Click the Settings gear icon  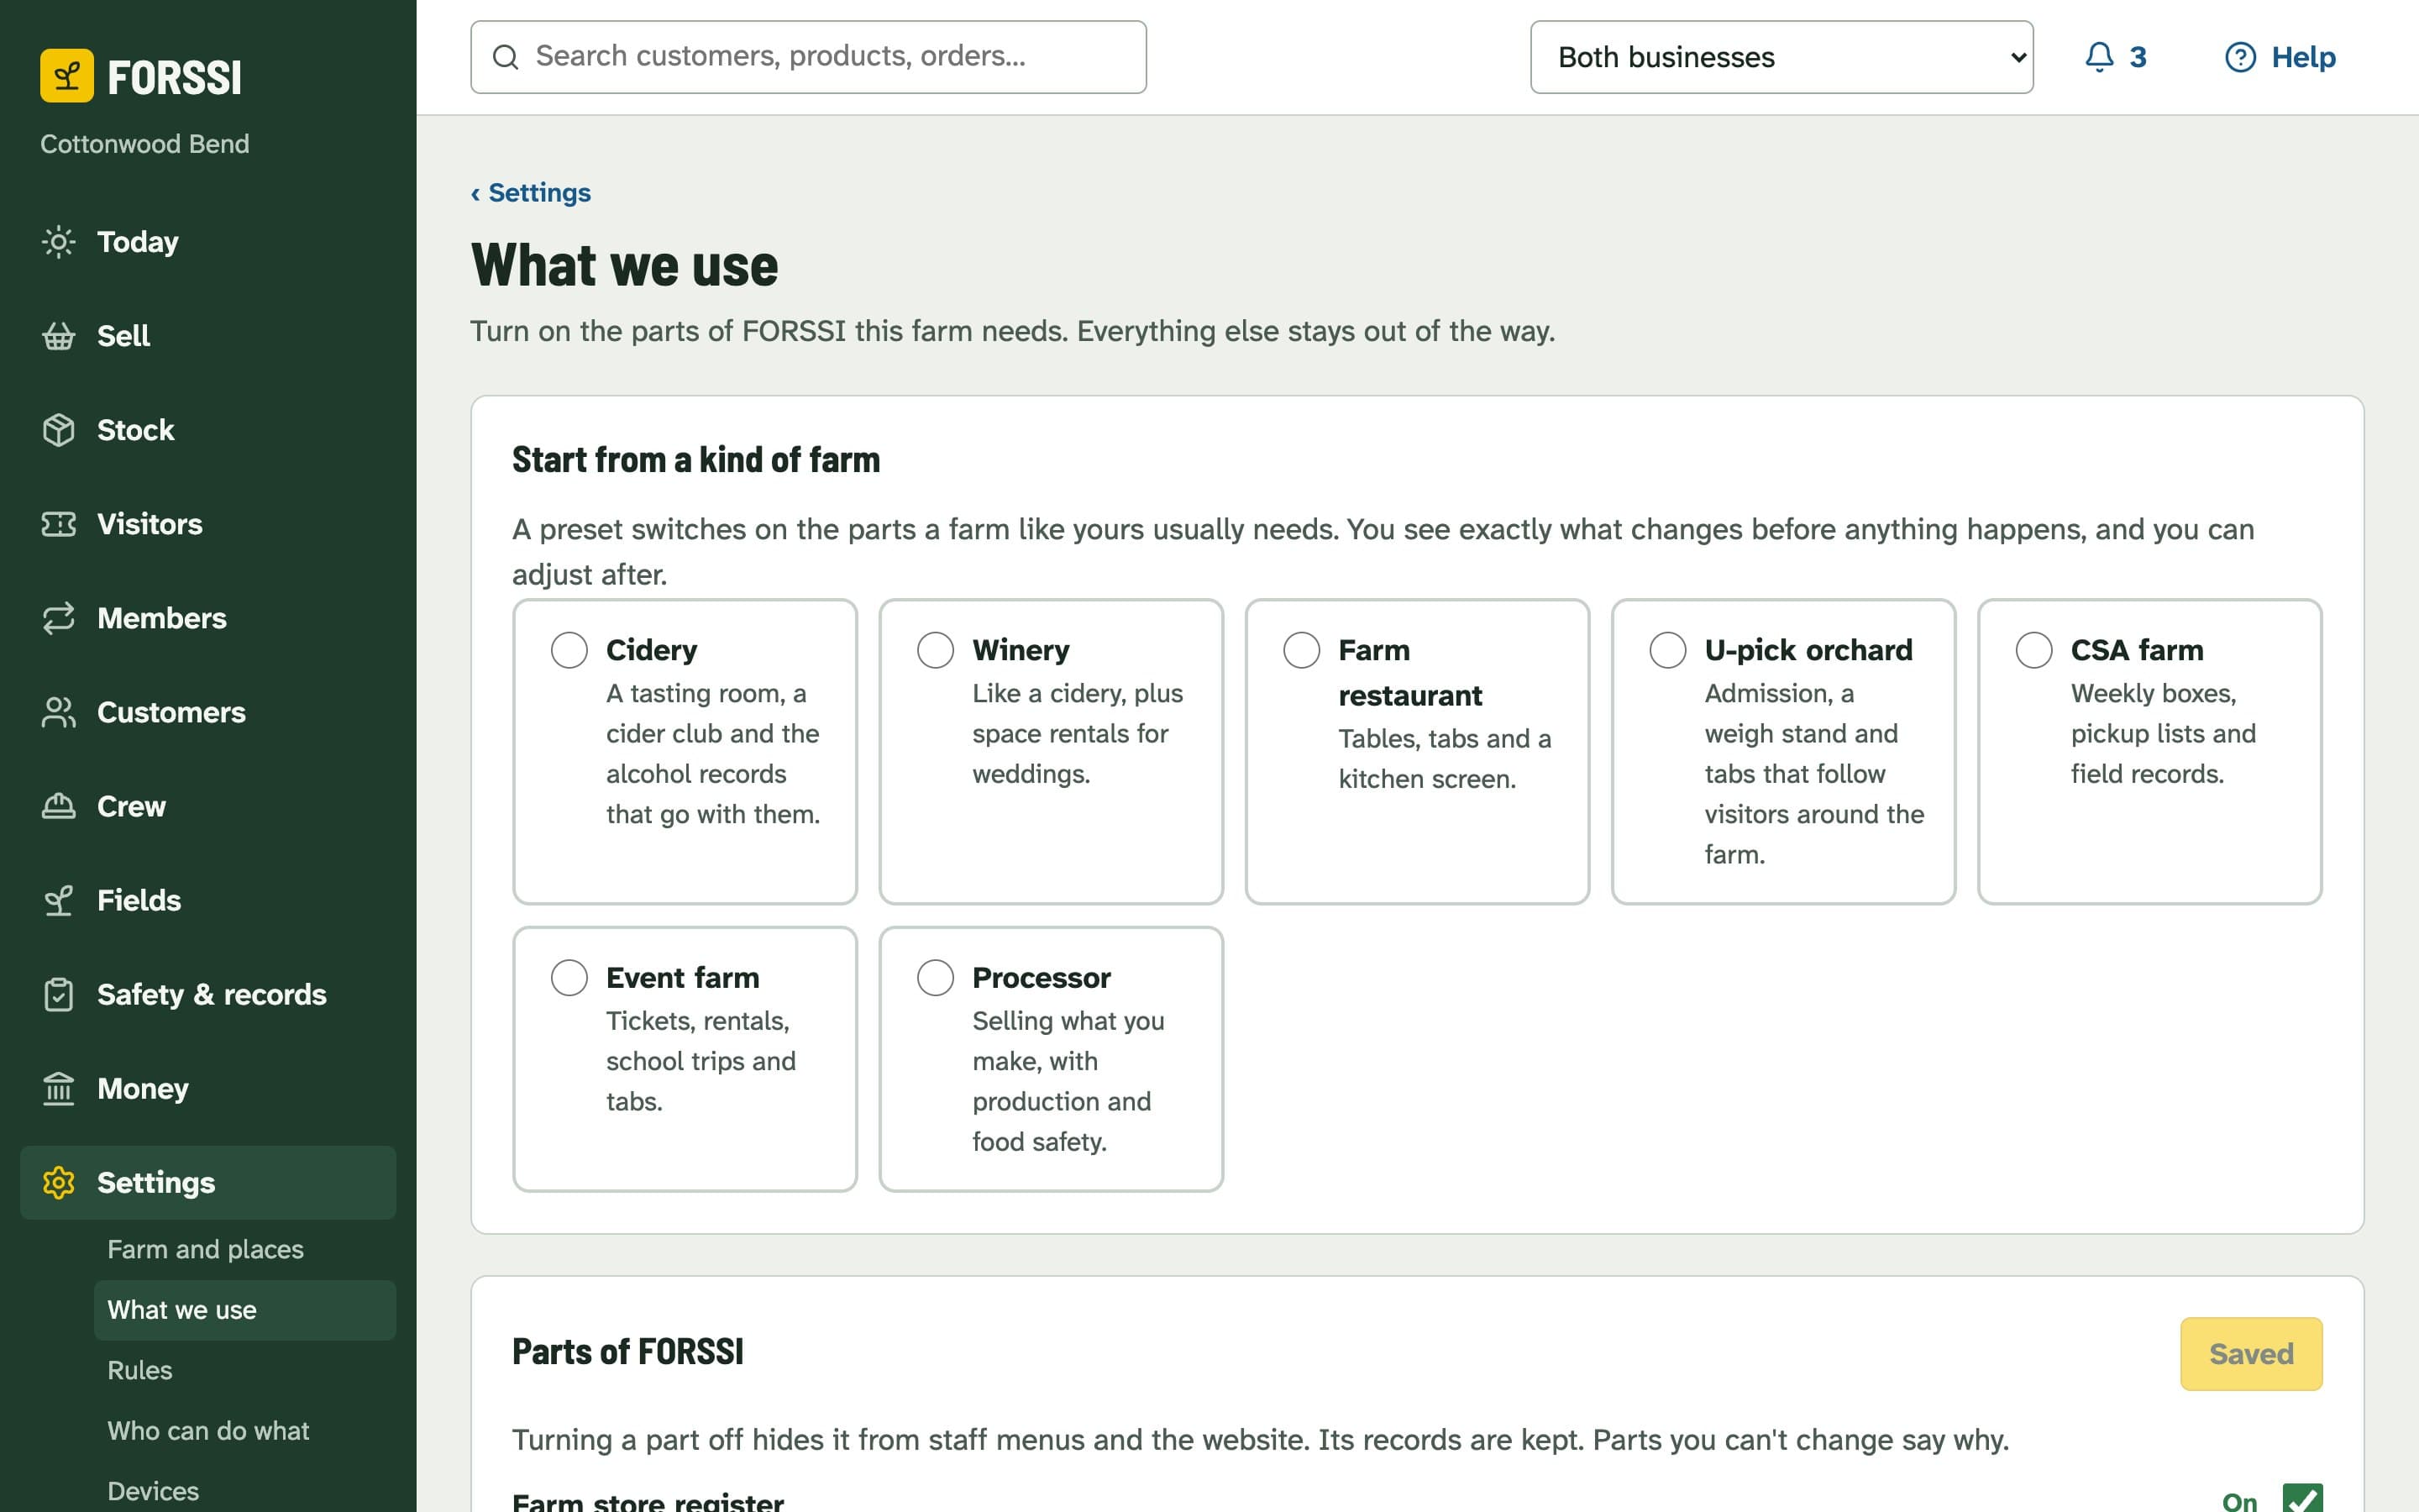(59, 1182)
